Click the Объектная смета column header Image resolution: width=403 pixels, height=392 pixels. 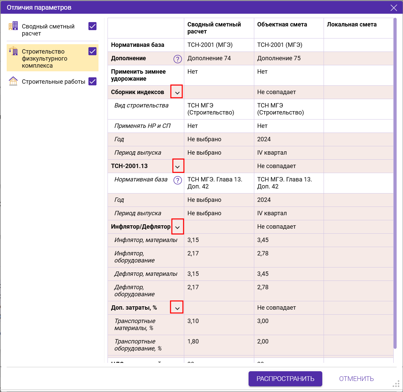282,24
